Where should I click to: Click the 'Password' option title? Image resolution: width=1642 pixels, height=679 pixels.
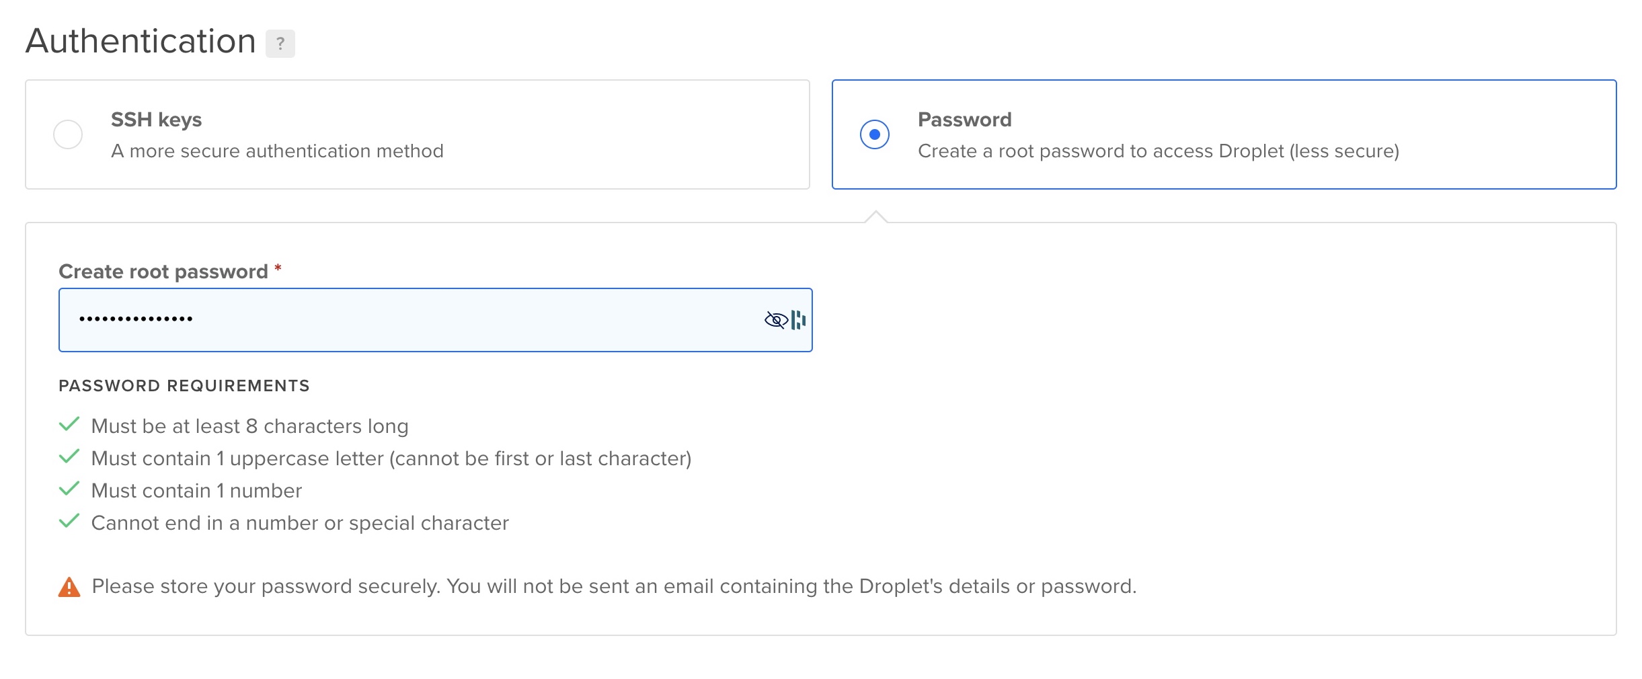[964, 120]
